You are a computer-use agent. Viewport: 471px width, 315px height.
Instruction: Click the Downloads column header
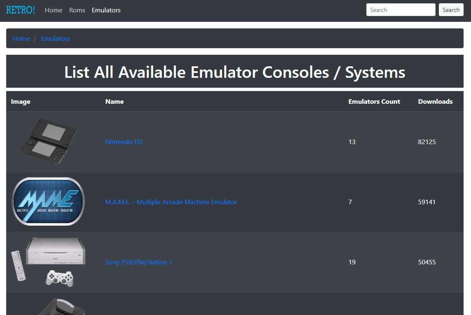(435, 101)
